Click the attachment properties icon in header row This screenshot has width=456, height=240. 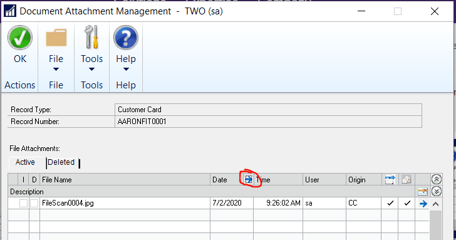(390, 179)
